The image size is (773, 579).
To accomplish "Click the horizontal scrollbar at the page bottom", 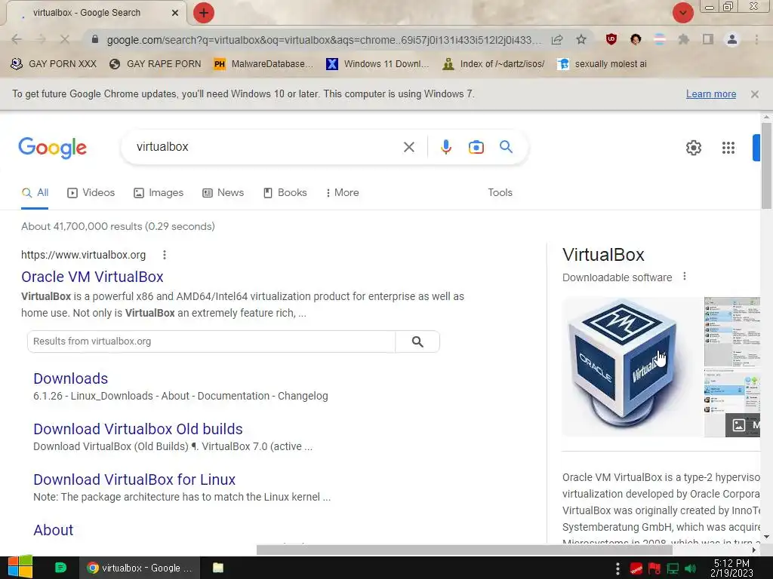I will click(x=464, y=550).
